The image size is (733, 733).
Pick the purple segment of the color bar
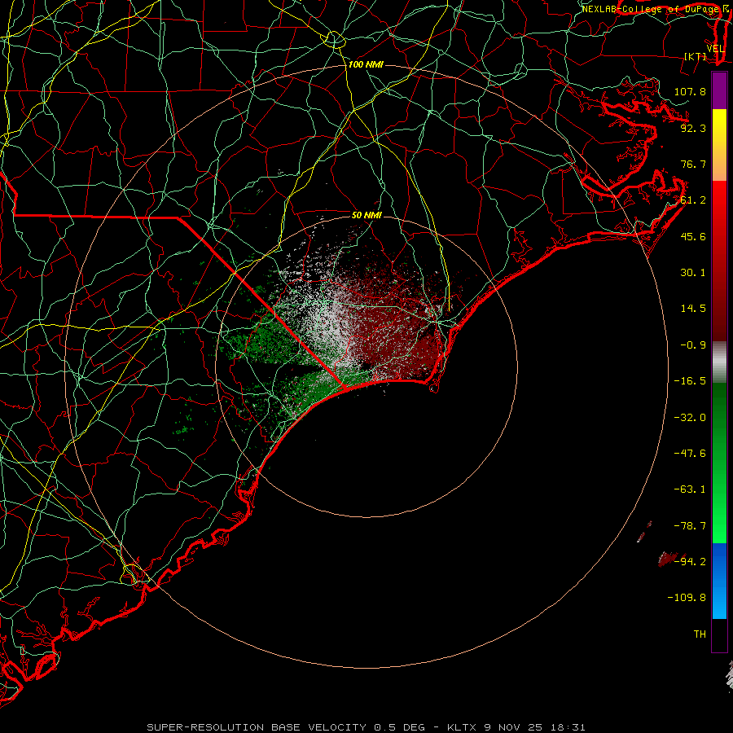tap(719, 90)
